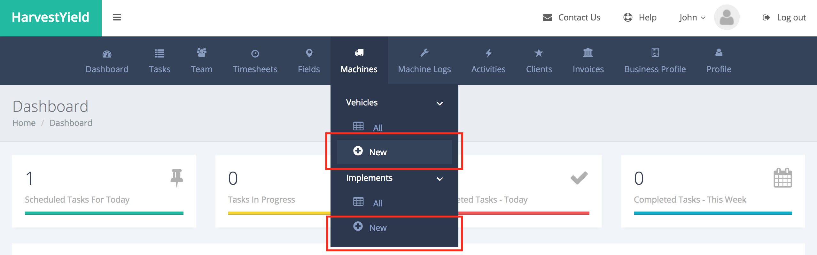The width and height of the screenshot is (817, 255).
Task: Click the hamburger menu toggle icon
Action: tap(117, 17)
